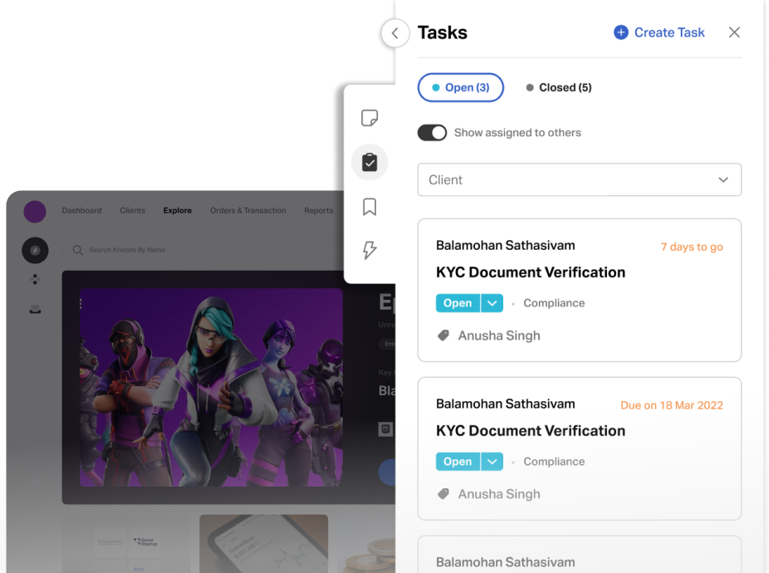This screenshot has width=769, height=573.
Task: Expand status arrow in Due on 18 Mar card
Action: (x=492, y=462)
